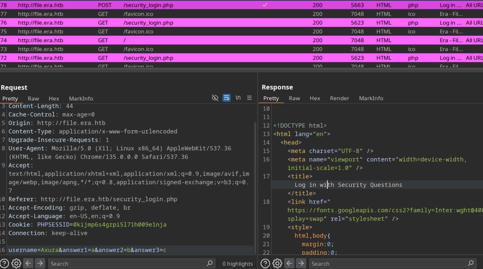483x269 pixels.
Task: Open Request panel hamburger options menu
Action: click(x=249, y=98)
